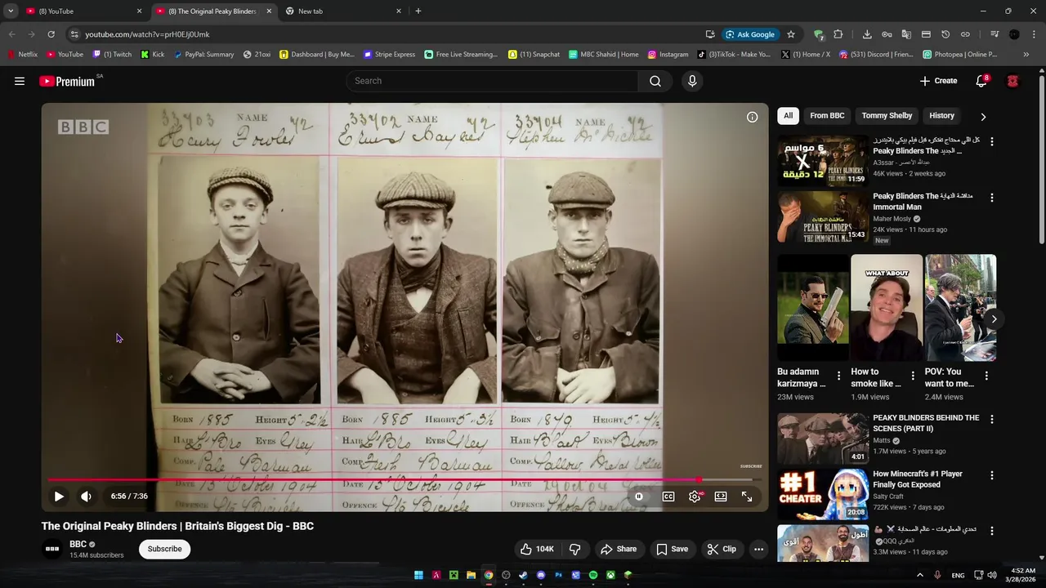Select the History filter chip

coord(941,116)
